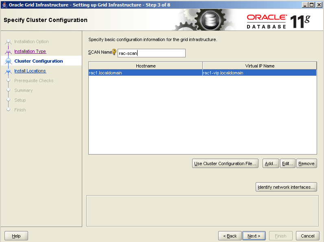
Task: Go back with the < Back button
Action: 230,235
